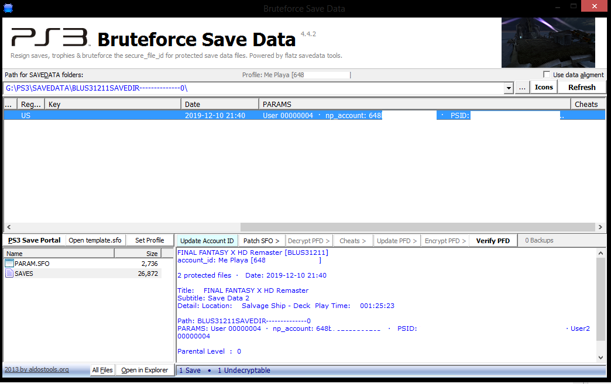611x384 pixels.
Task: Sort by the Date column header
Action: click(x=220, y=104)
